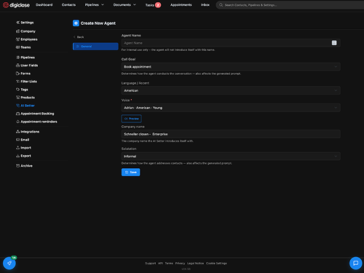Open Pipelines in the sidebar
Image resolution: width=364 pixels, height=273 pixels.
click(25, 58)
